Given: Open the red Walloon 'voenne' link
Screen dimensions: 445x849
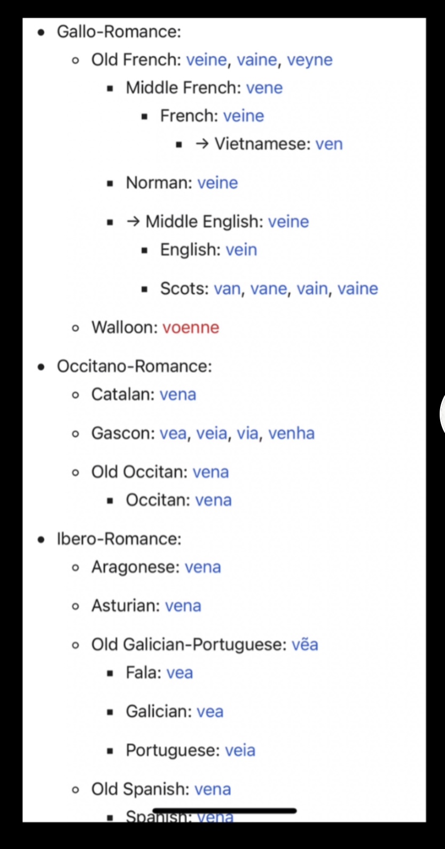Looking at the screenshot, I should point(191,327).
